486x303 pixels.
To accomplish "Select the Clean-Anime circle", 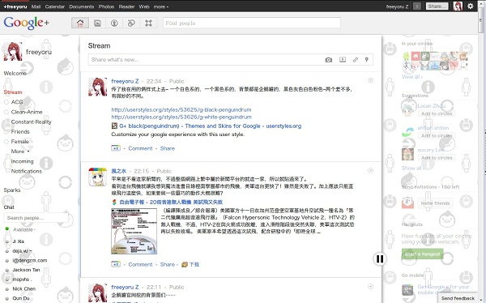I will 27,112.
